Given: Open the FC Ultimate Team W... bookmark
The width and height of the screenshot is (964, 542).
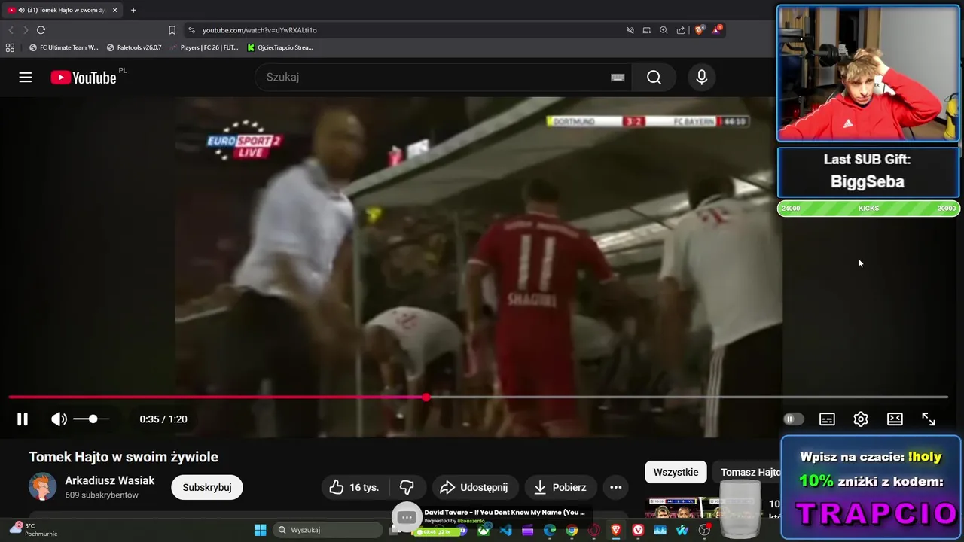Looking at the screenshot, I should (64, 47).
